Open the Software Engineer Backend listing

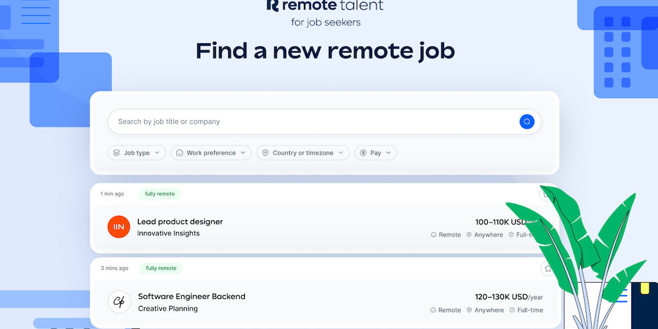point(191,296)
